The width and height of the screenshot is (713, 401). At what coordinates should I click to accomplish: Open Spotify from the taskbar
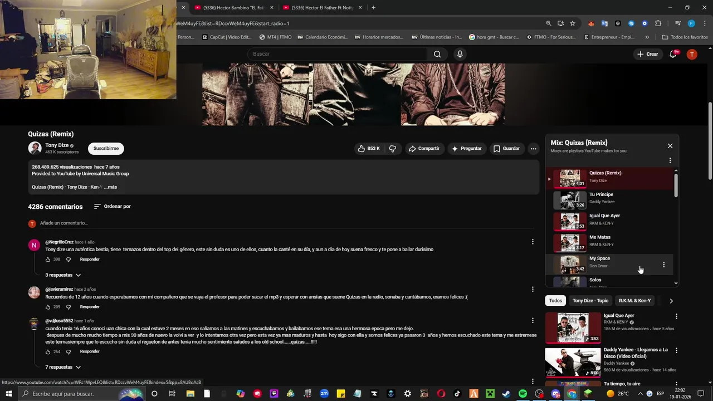pyautogui.click(x=522, y=394)
